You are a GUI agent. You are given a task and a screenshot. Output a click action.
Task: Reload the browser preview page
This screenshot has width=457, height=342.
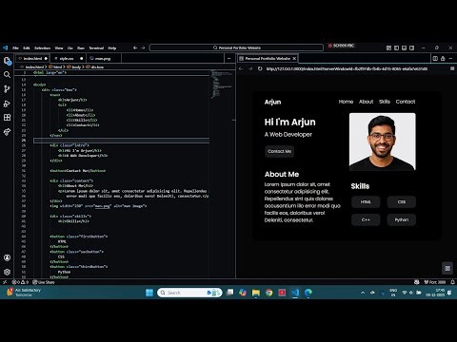pos(260,68)
